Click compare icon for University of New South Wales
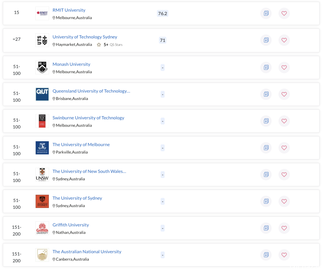This screenshot has width=323, height=270. [x=266, y=174]
